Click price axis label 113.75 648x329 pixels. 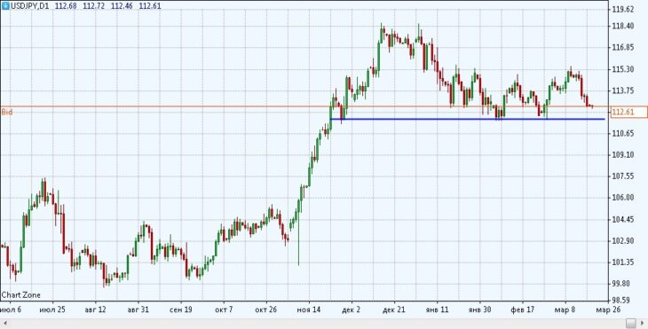click(623, 90)
